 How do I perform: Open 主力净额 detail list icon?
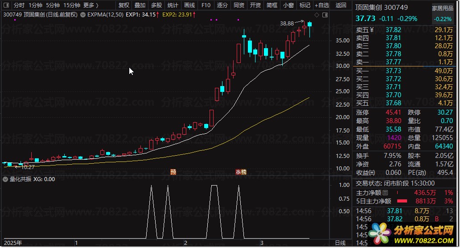(385, 193)
